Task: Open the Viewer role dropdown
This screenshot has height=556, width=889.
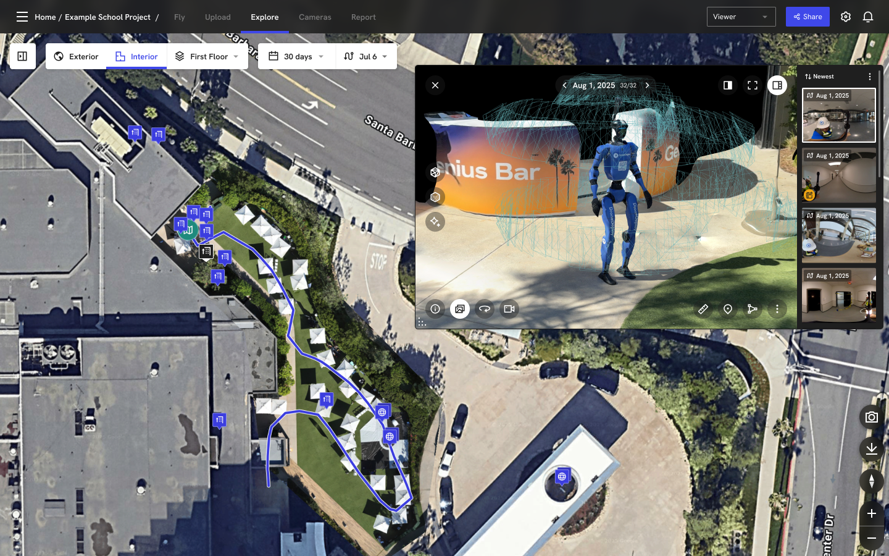Action: pyautogui.click(x=741, y=17)
